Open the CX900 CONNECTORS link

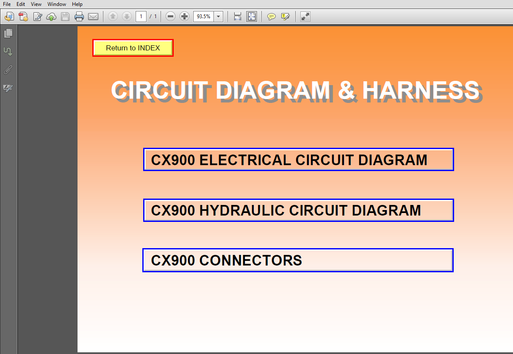(298, 260)
